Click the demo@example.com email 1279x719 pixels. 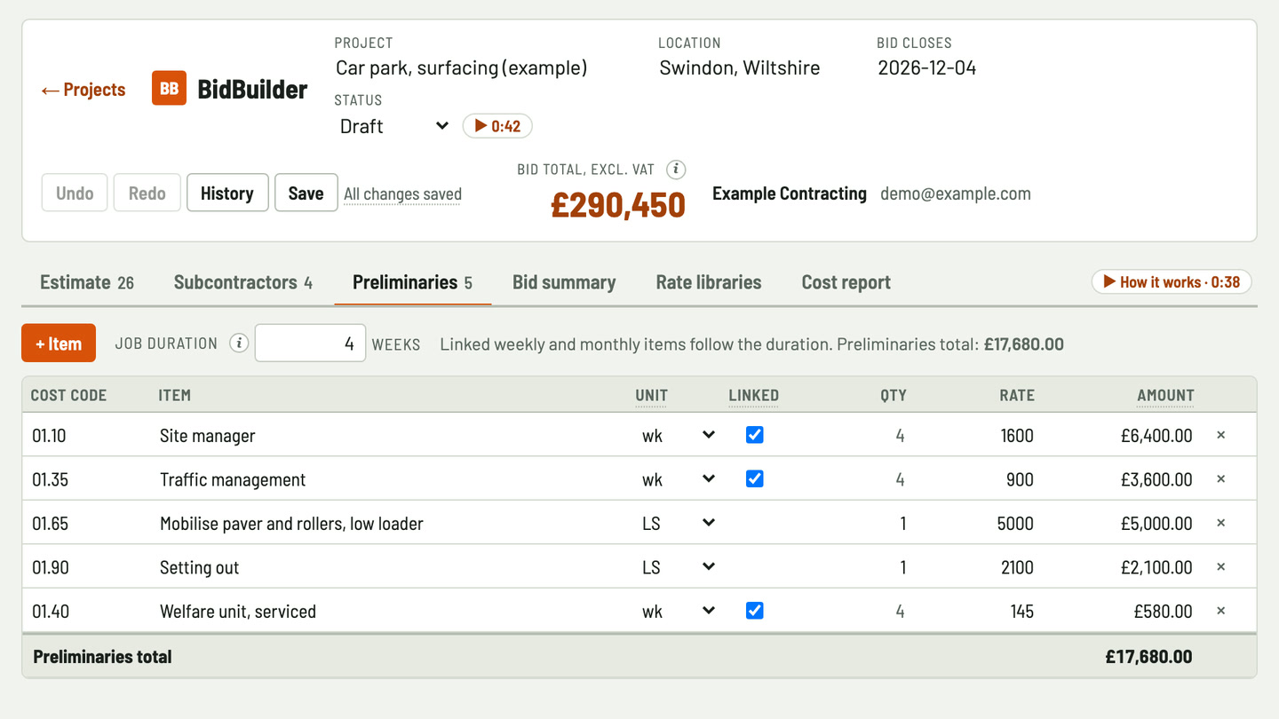956,194
